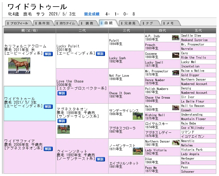Open Northern Dancer 1961 thumbnail photo
This screenshot has height=176, width=219.
(x=176, y=143)
